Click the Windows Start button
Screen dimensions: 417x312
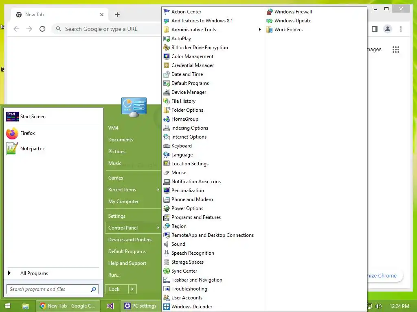(x=7, y=306)
